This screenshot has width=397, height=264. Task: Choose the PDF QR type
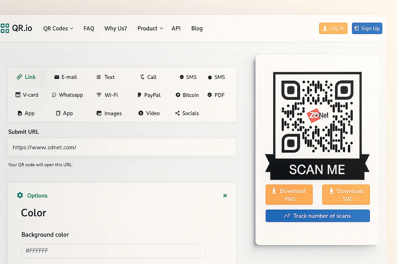216,95
